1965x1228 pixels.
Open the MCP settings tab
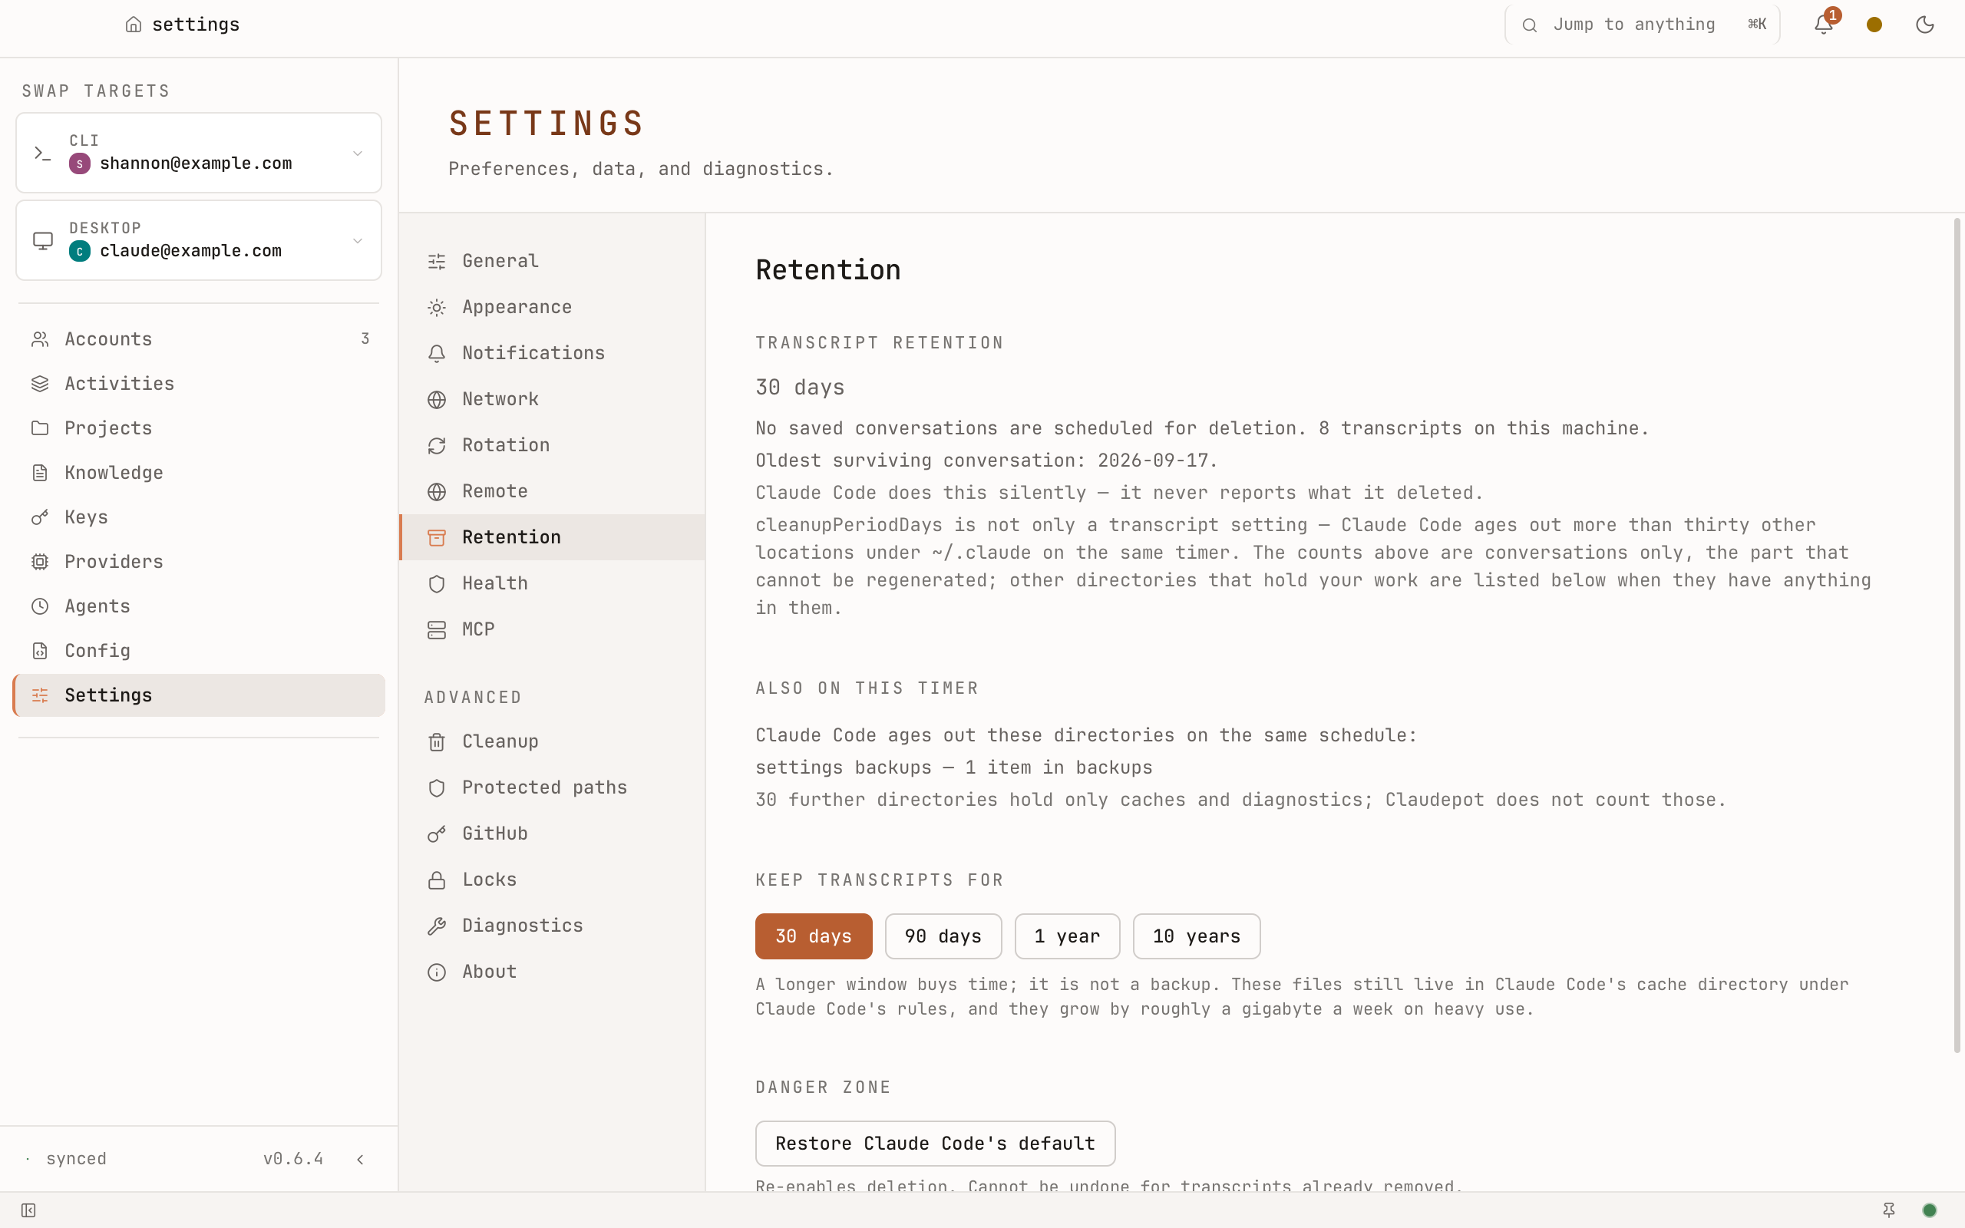(x=552, y=629)
